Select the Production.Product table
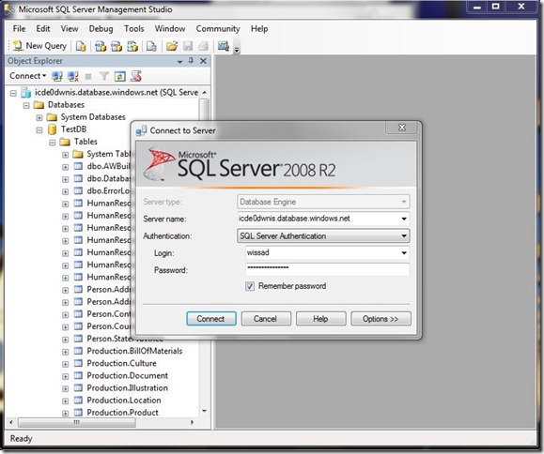544x454 pixels. [x=122, y=413]
